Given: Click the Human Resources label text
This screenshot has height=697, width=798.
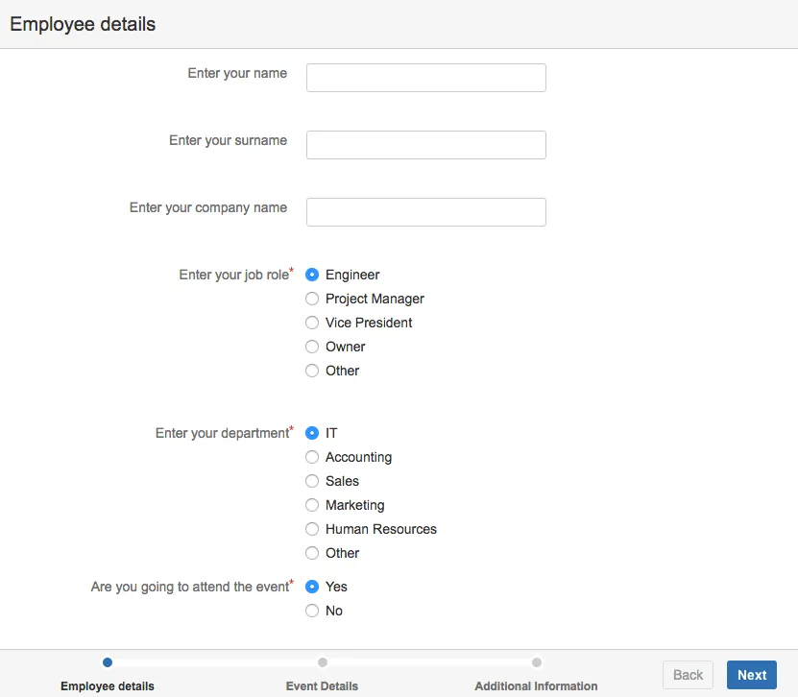Looking at the screenshot, I should point(381,529).
